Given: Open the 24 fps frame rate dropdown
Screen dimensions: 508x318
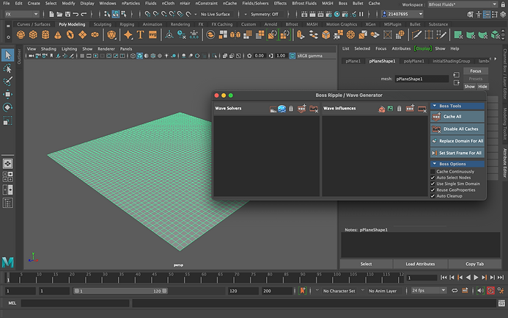Looking at the screenshot, I should tap(429, 291).
